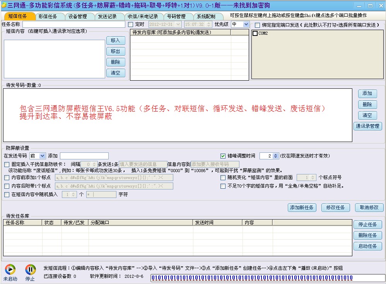386x284 pixels.
Task: Check the COM2 port checkbox
Action: click(x=255, y=33)
